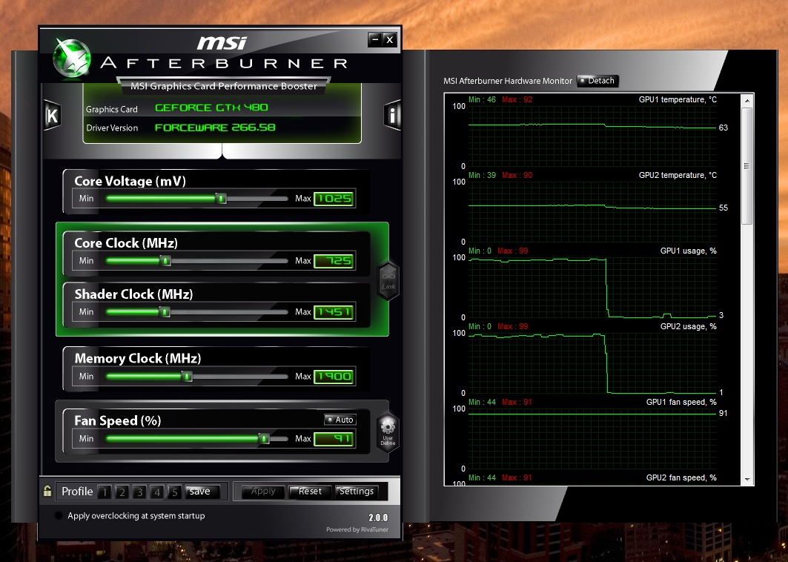The width and height of the screenshot is (788, 562).
Task: Click the 2.0.0 version number
Action: (378, 518)
